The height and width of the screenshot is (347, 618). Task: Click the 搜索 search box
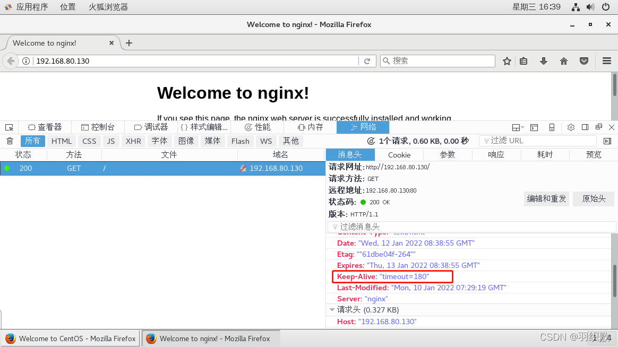point(437,61)
